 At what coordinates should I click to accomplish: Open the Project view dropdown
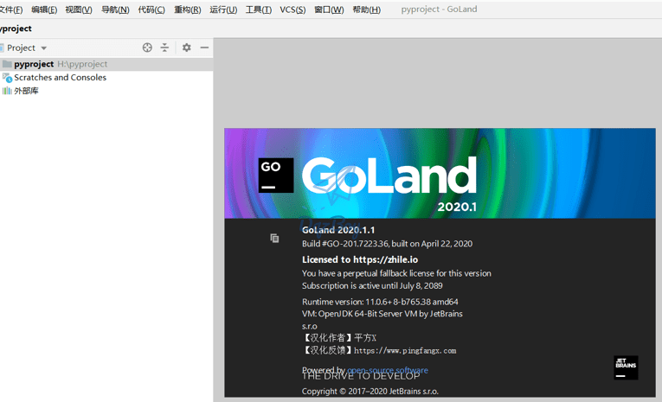click(26, 48)
